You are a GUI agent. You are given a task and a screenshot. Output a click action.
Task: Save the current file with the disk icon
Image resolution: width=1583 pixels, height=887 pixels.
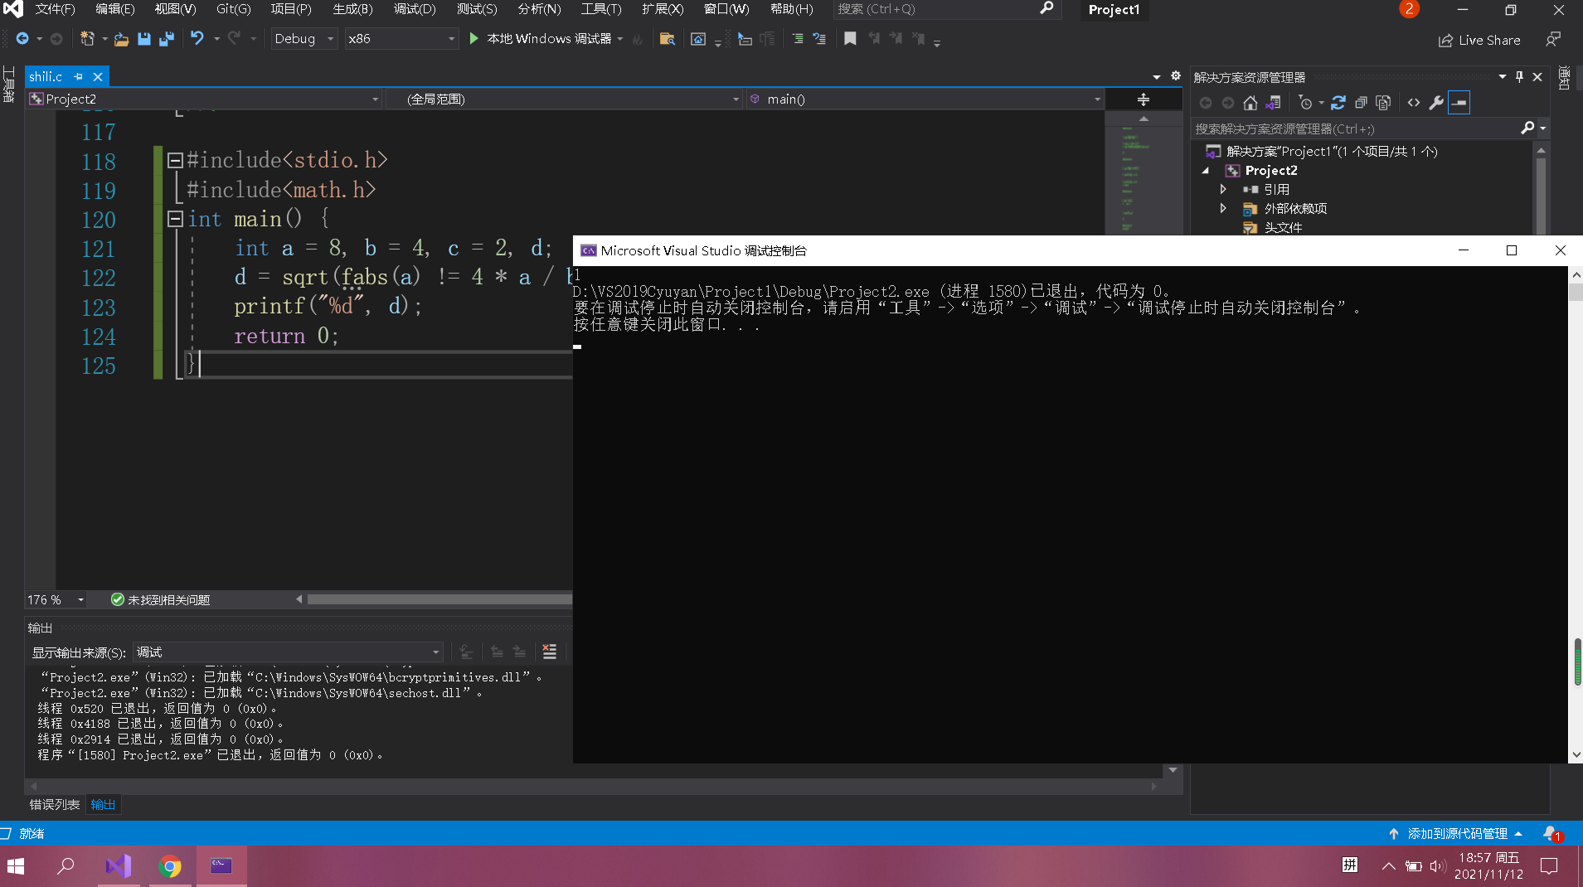(x=144, y=39)
